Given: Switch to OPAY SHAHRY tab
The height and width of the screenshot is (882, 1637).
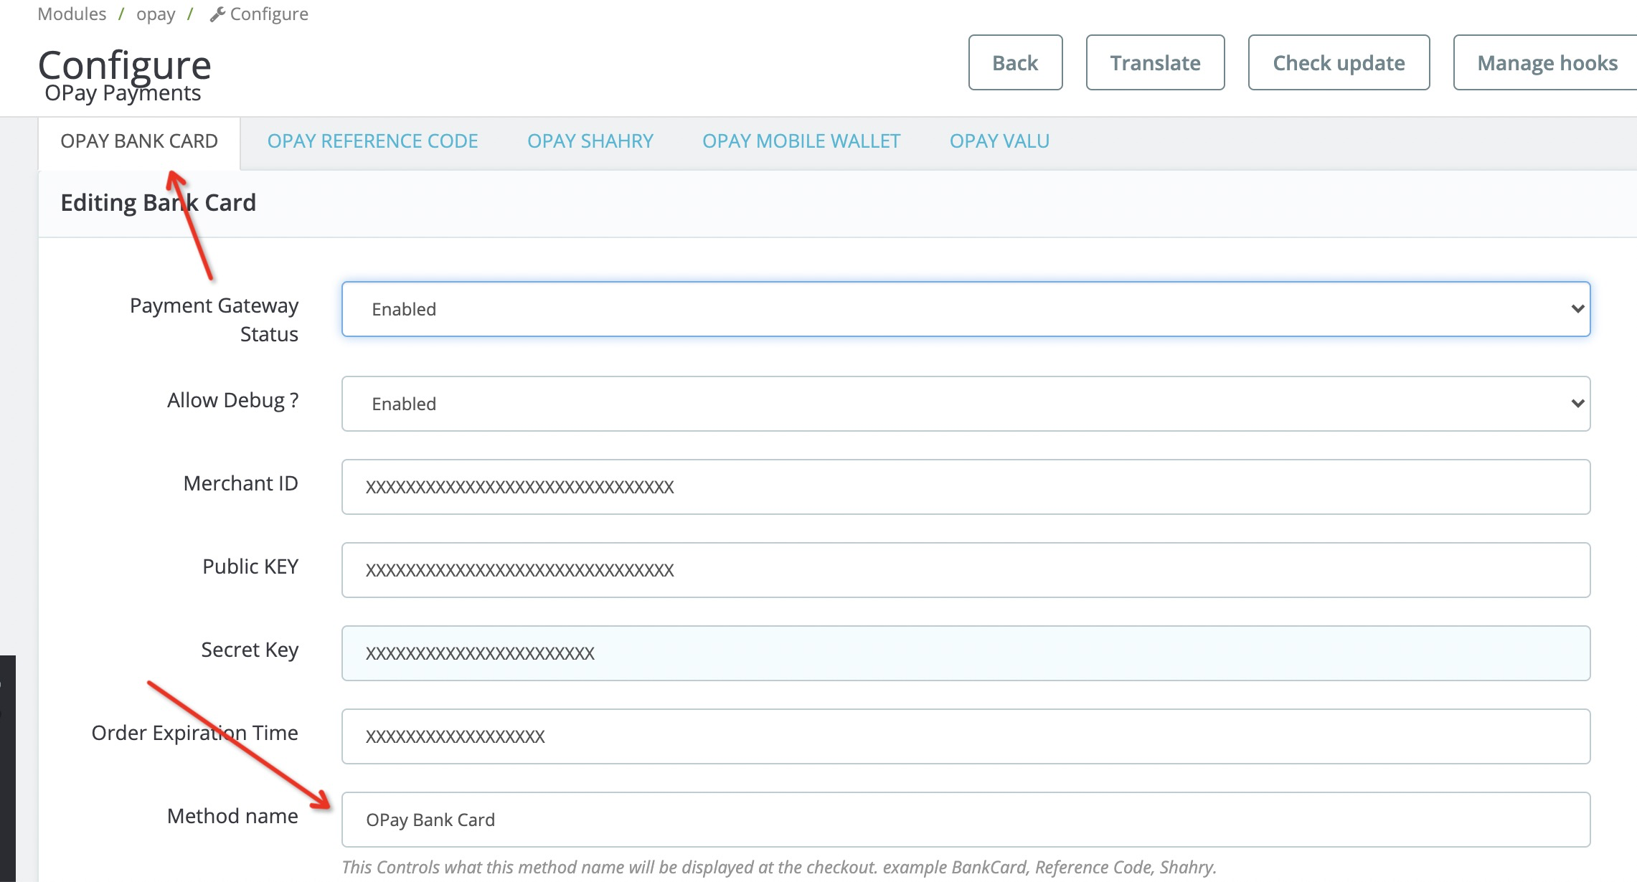Looking at the screenshot, I should (x=592, y=140).
